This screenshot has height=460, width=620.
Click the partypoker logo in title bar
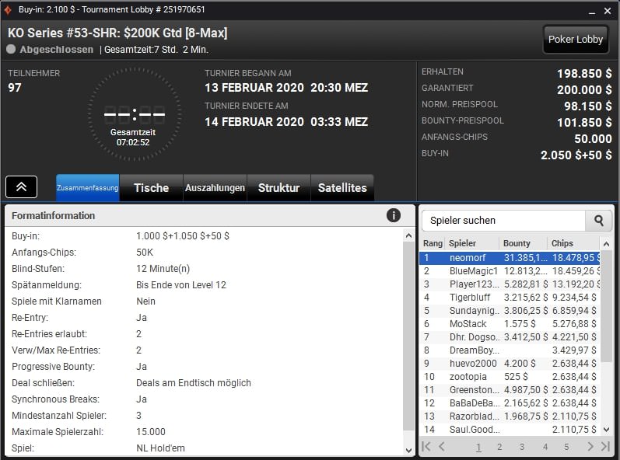coord(9,9)
